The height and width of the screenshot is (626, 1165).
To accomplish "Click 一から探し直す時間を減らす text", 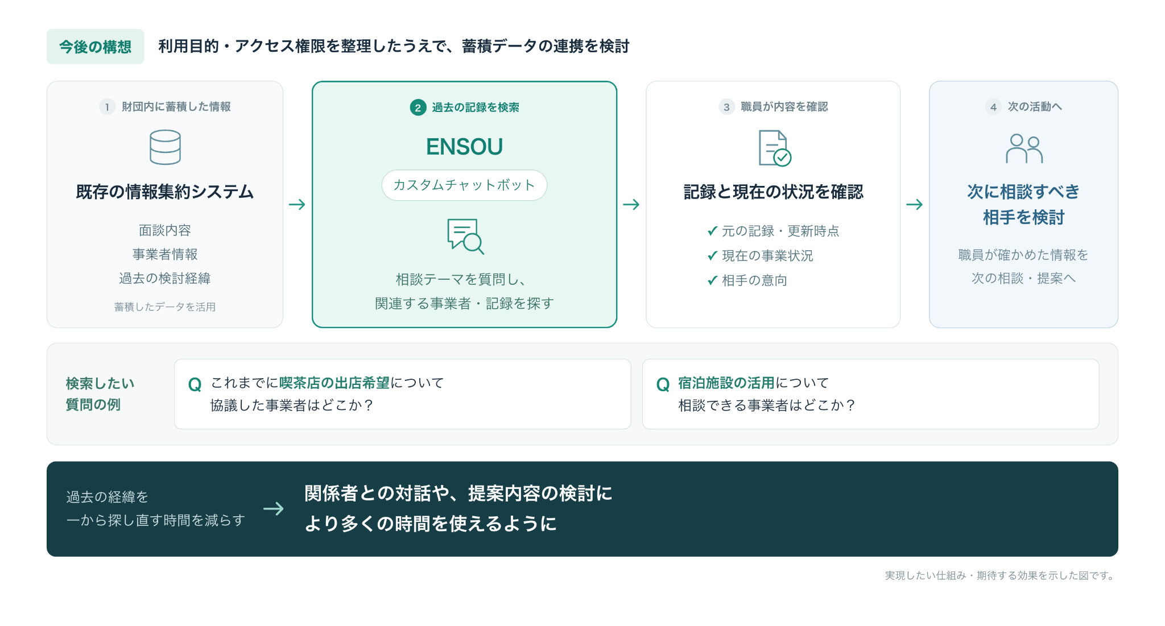I will tap(156, 520).
